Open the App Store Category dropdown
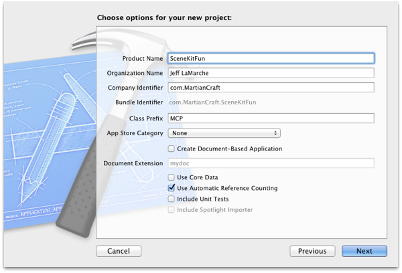This screenshot has height=273, width=402. 224,133
